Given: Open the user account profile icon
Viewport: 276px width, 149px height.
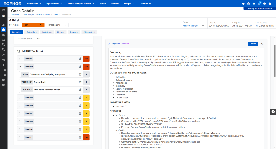Looking at the screenshot, I should [x=270, y=4].
